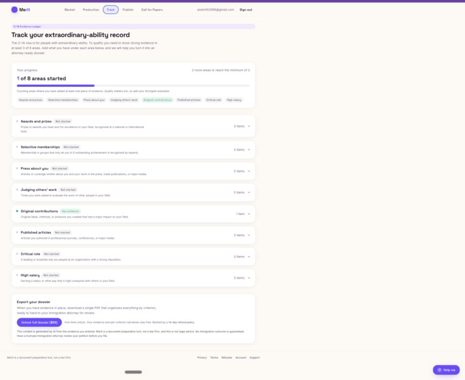This screenshot has height=380, width=465.
Task: Click the Press about you progress chip
Action: [x=94, y=100]
